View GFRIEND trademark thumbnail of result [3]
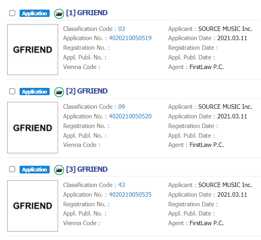The width and height of the screenshot is (261, 240). tap(33, 206)
